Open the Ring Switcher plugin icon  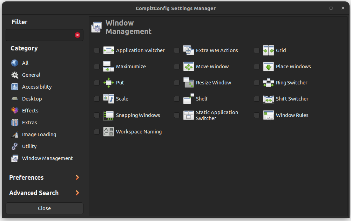[268, 83]
